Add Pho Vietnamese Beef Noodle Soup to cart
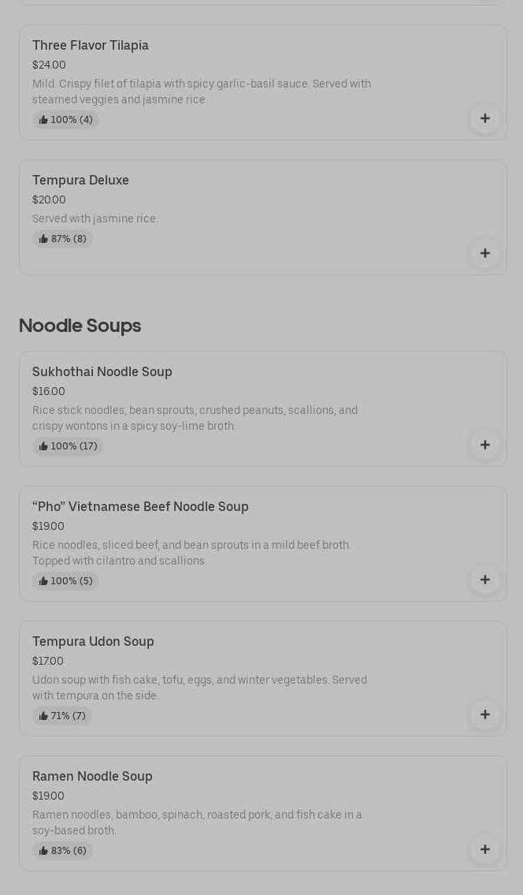This screenshot has width=523, height=895. (x=484, y=580)
